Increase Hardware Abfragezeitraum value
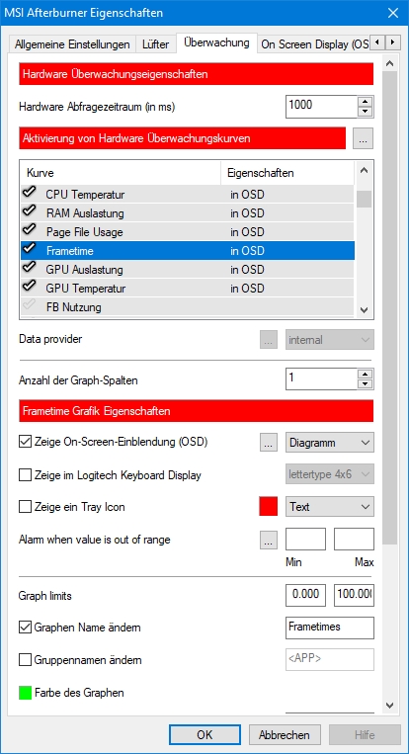 click(x=366, y=101)
